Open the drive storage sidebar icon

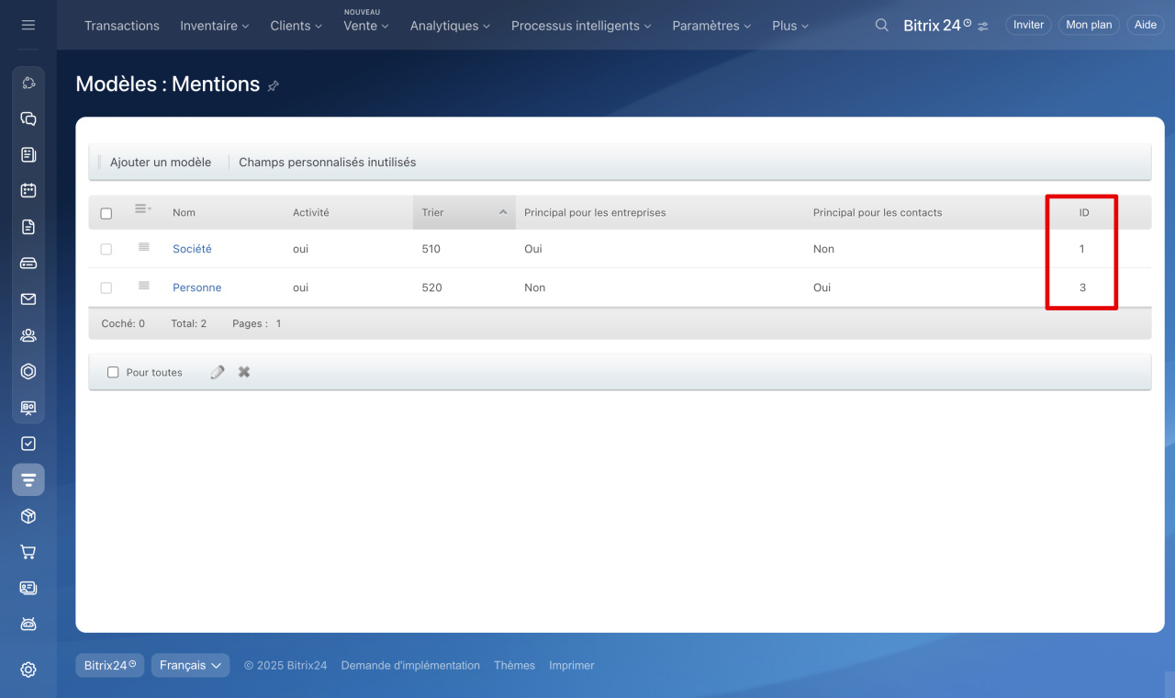(x=28, y=263)
